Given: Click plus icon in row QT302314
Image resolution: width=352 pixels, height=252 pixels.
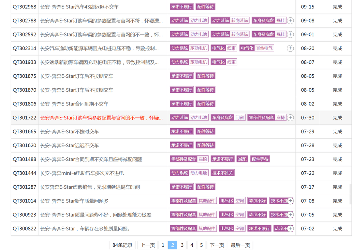Looking at the screenshot, I should 290,48.
